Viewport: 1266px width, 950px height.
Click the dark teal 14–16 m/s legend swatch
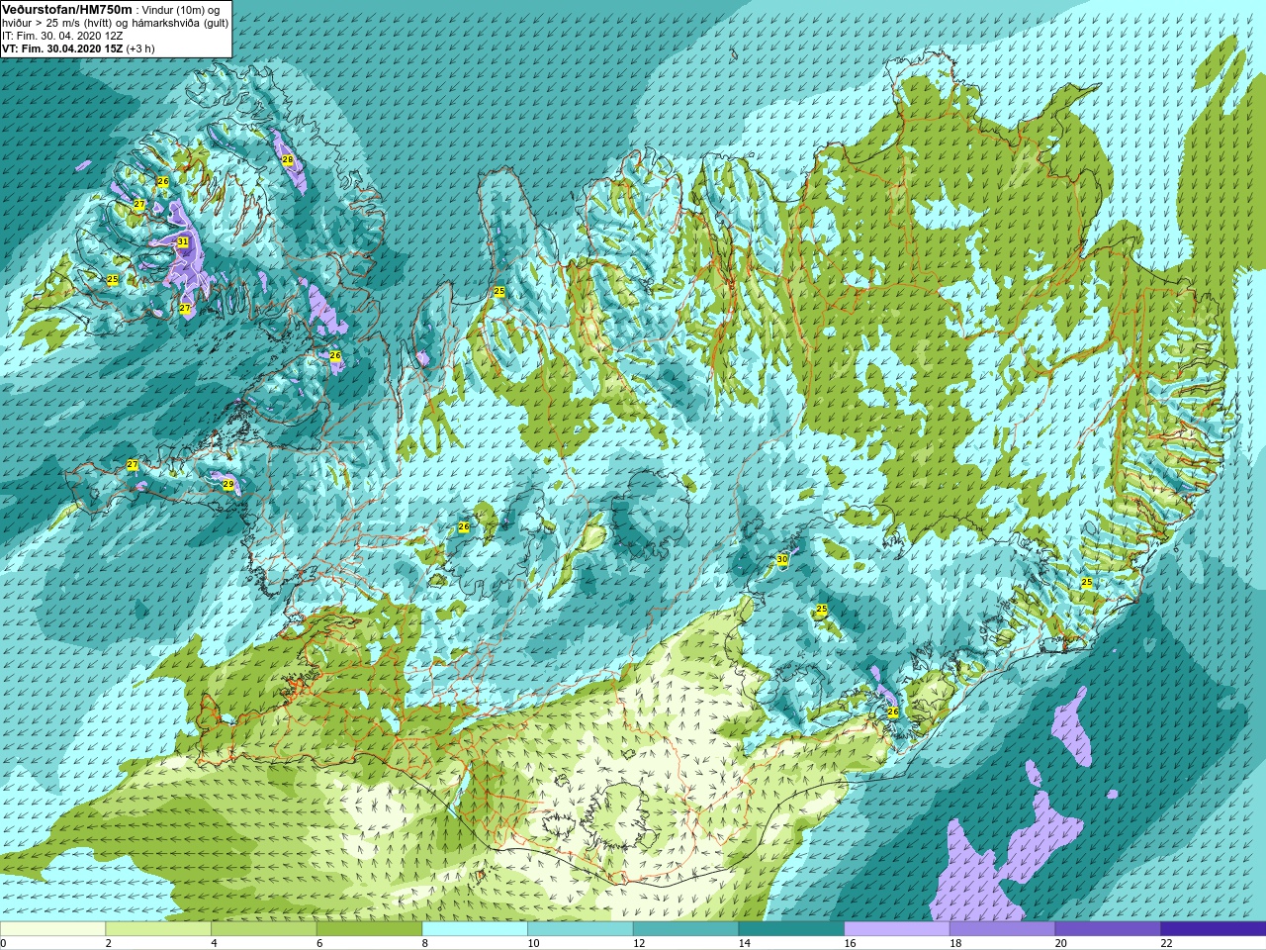[x=791, y=929]
